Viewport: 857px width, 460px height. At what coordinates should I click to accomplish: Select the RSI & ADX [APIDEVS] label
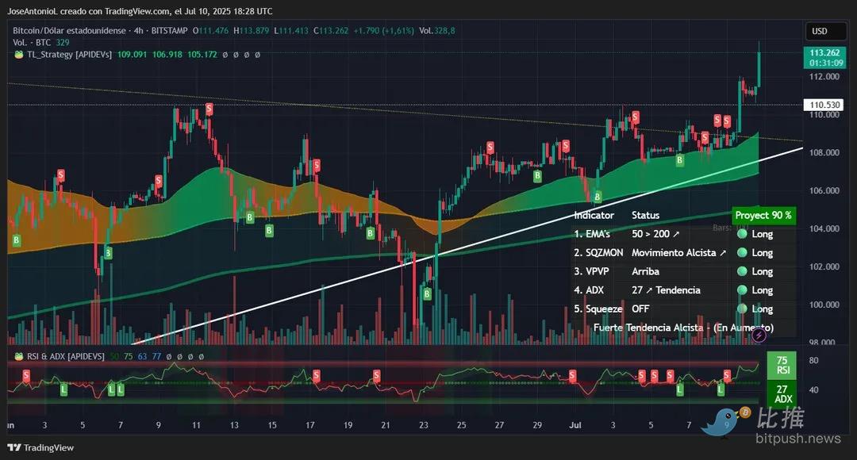coord(69,357)
